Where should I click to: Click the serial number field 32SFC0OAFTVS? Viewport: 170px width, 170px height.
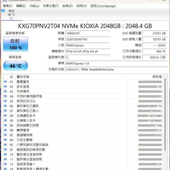[88, 39]
